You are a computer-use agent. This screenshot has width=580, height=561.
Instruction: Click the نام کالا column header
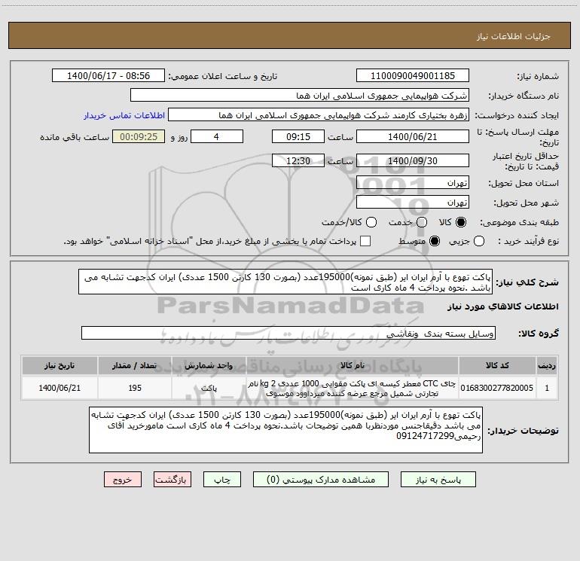coord(353,365)
